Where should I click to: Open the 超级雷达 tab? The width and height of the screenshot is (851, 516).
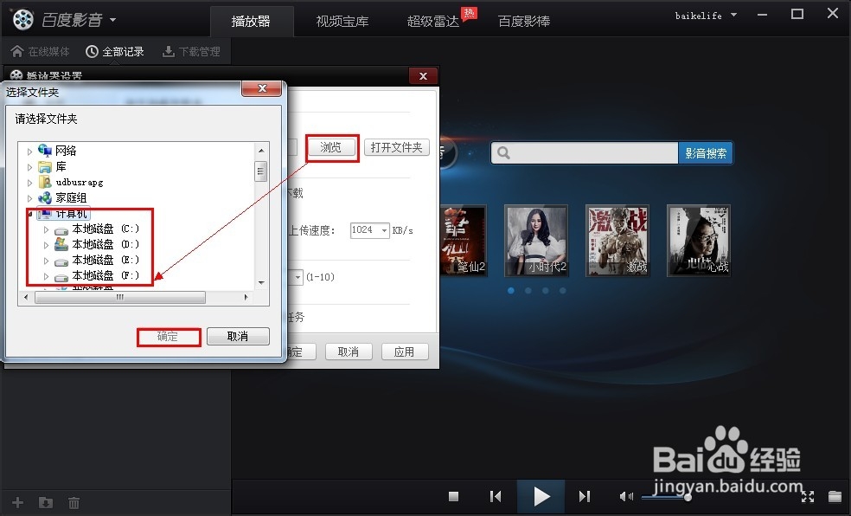(x=433, y=21)
